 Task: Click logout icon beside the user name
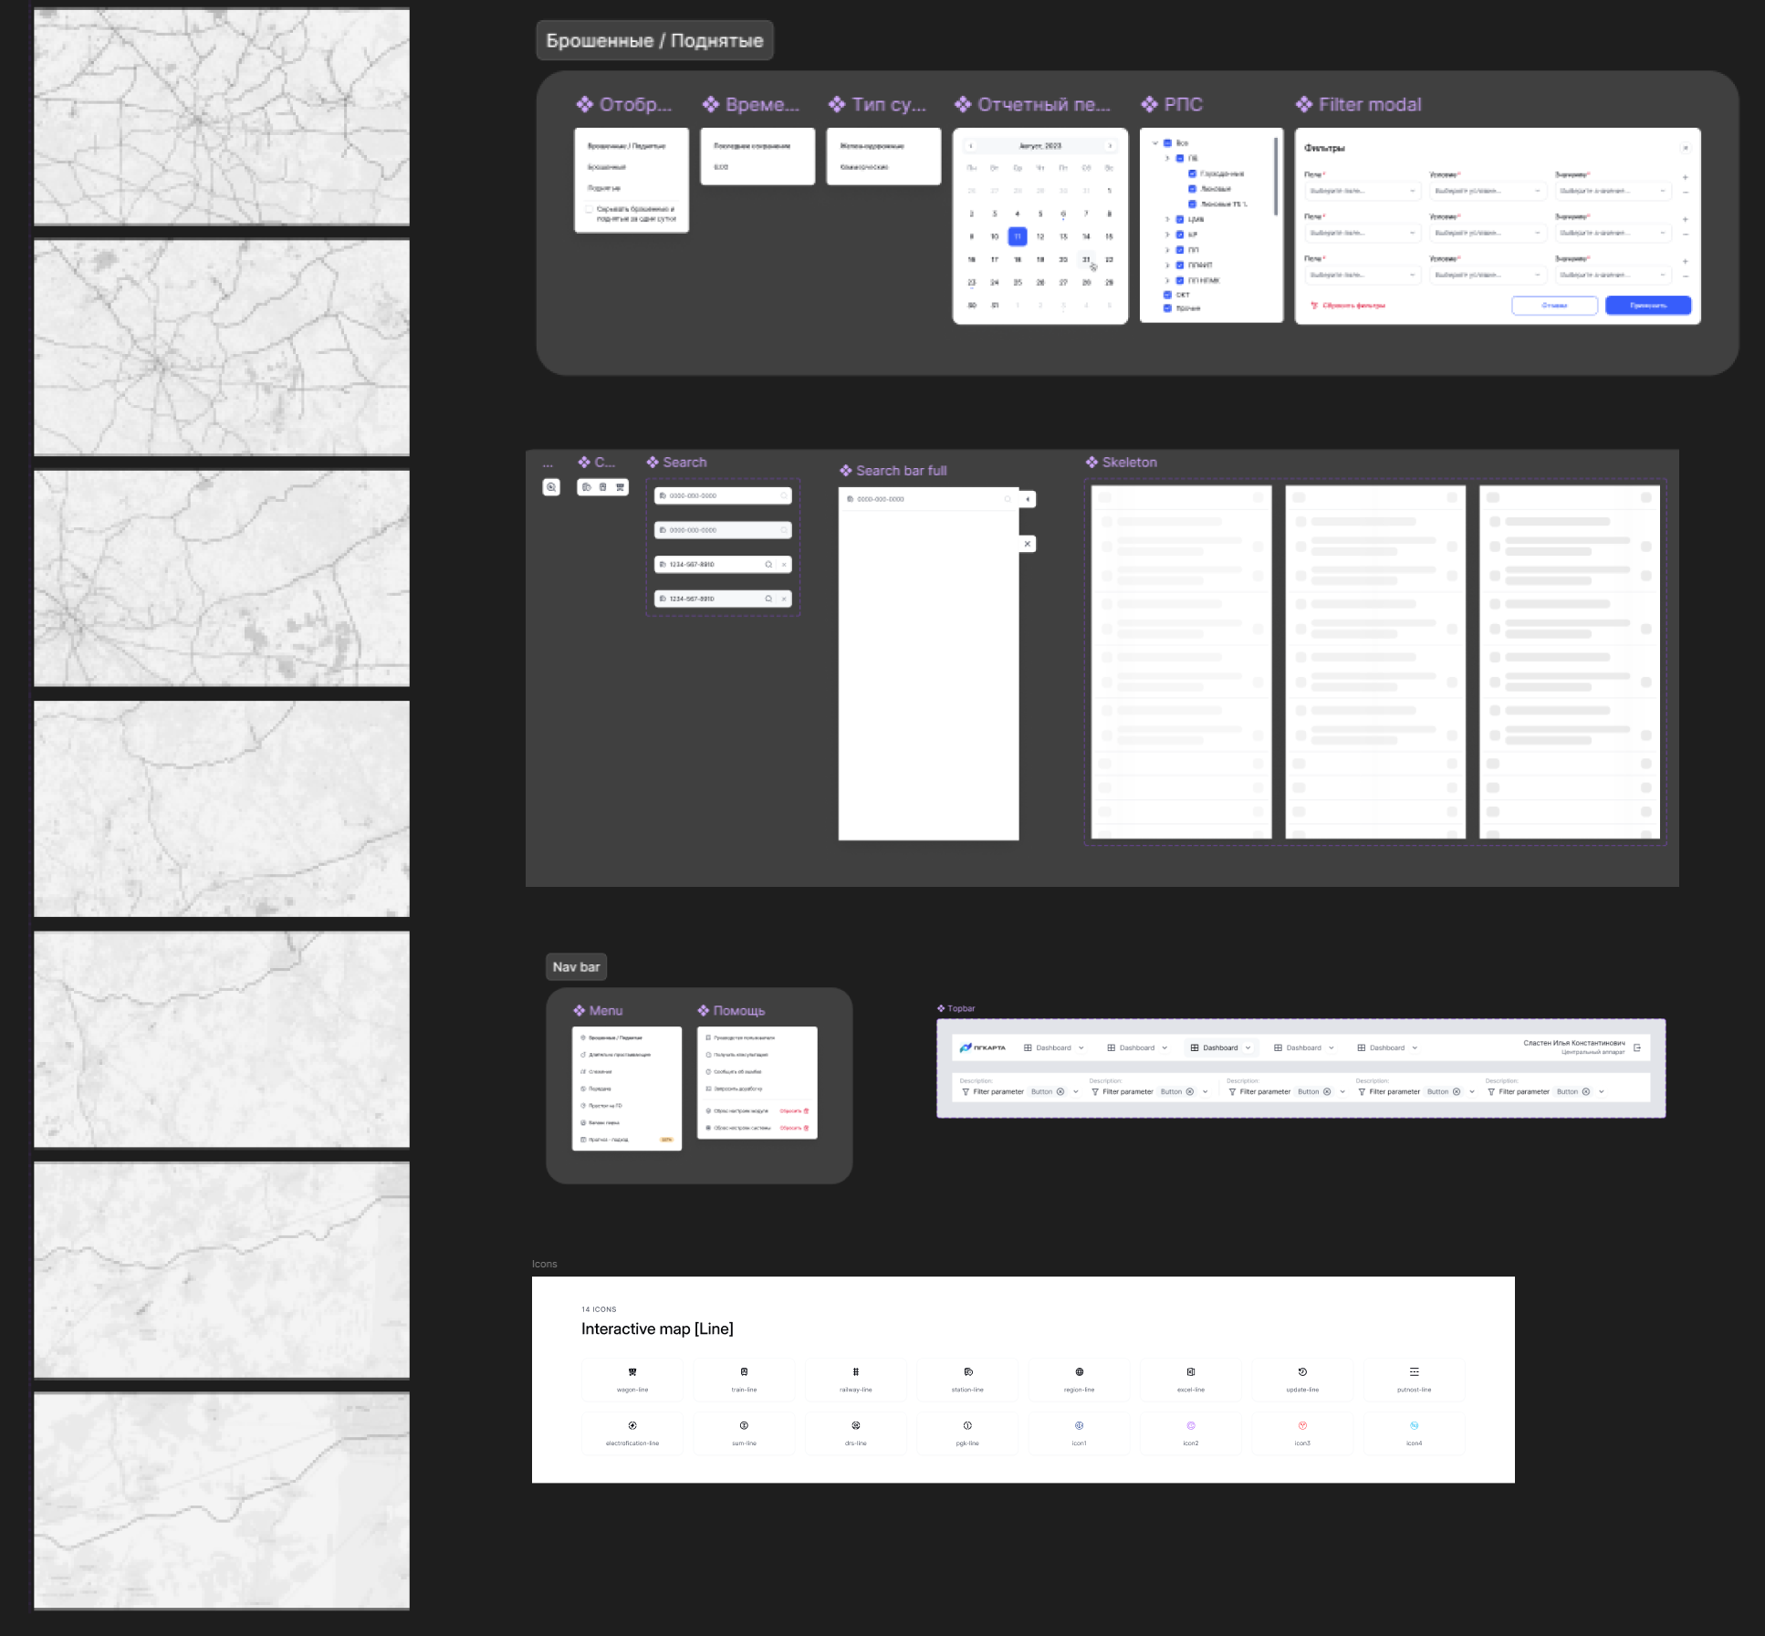coord(1637,1047)
